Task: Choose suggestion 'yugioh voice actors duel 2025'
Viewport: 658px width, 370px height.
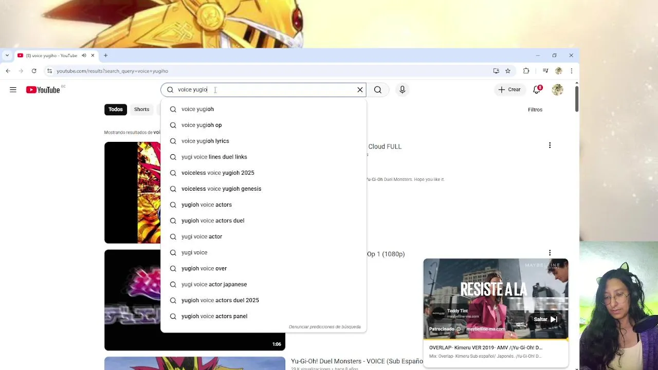Action: point(263,300)
